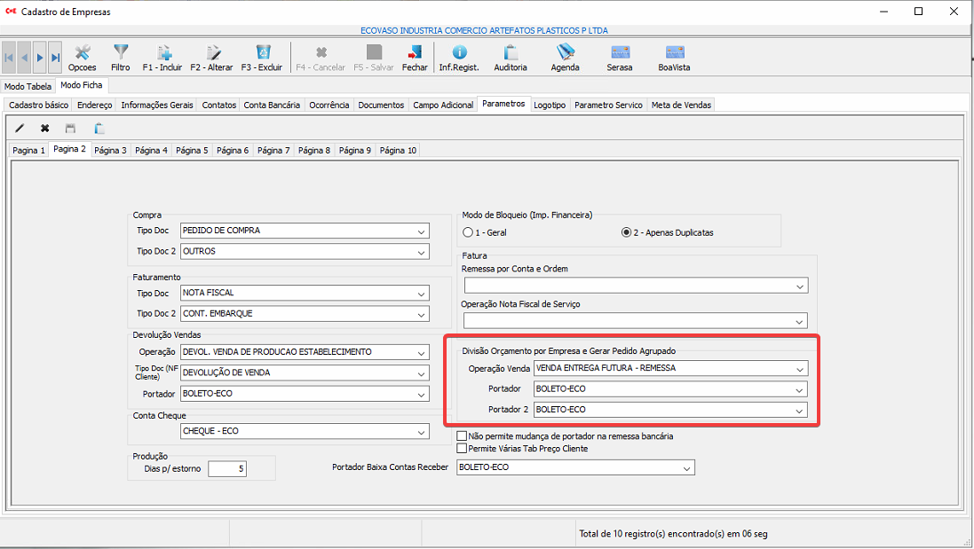Open the Filtro funnel icon
The height and width of the screenshot is (549, 974).
[x=121, y=53]
